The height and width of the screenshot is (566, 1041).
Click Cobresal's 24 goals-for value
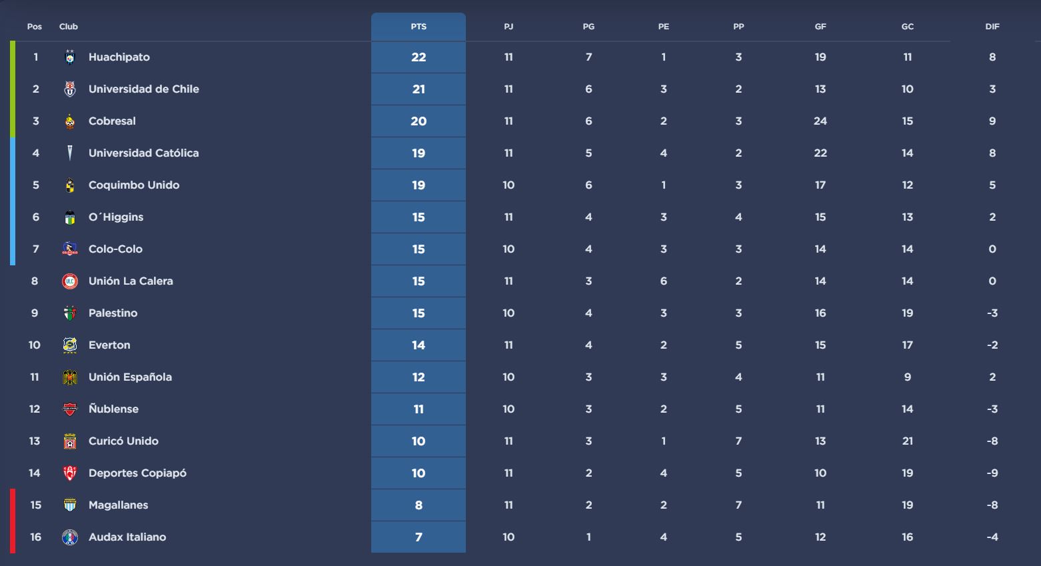point(820,121)
